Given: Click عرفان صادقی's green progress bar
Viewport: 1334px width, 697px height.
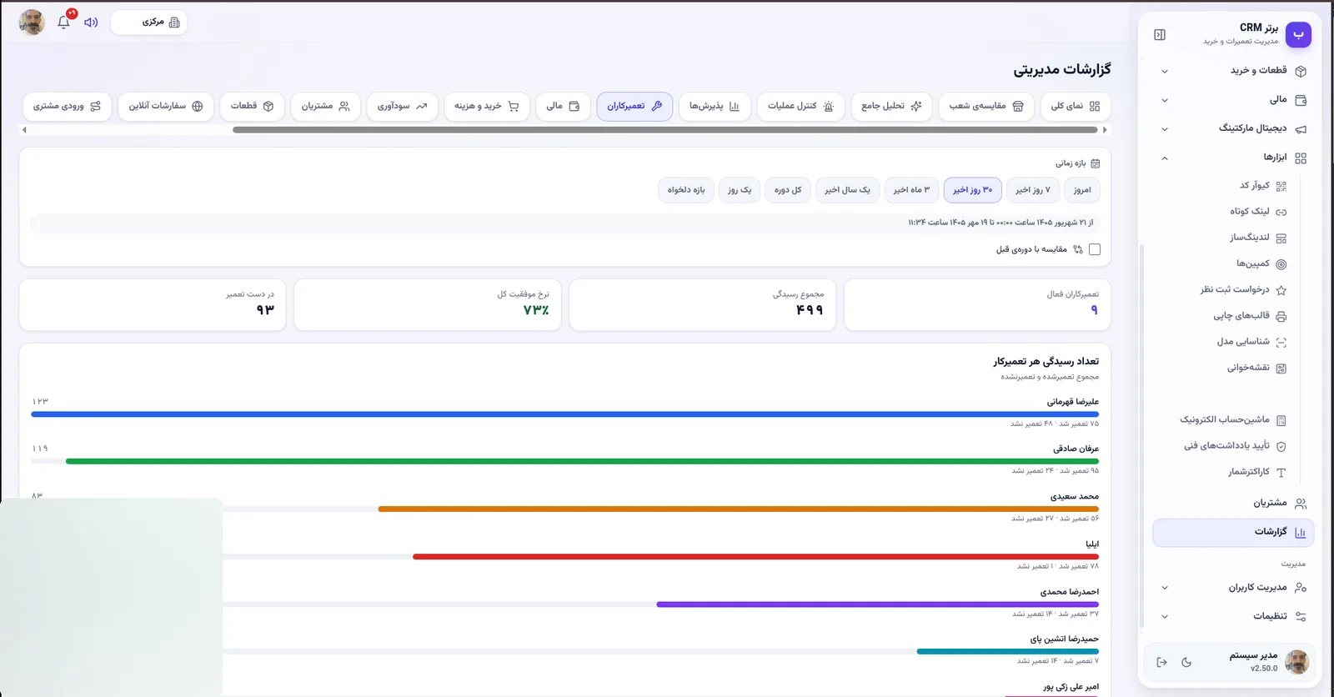Looking at the screenshot, I should click(x=582, y=461).
